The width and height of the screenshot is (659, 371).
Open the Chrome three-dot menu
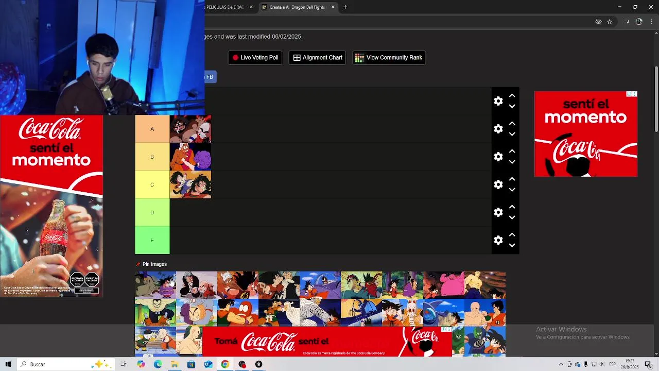[x=651, y=22]
